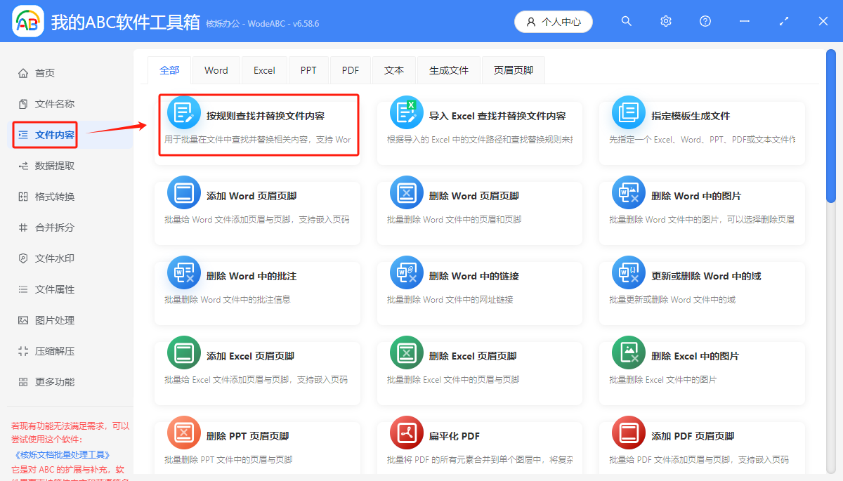Click the help question mark icon
Viewport: 843px width, 481px height.
705,21
